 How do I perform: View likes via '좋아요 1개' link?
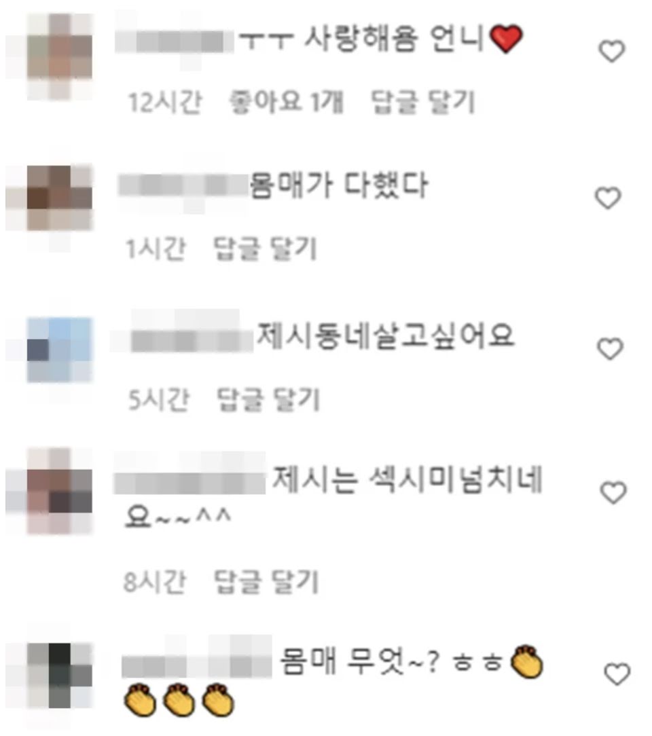(287, 101)
